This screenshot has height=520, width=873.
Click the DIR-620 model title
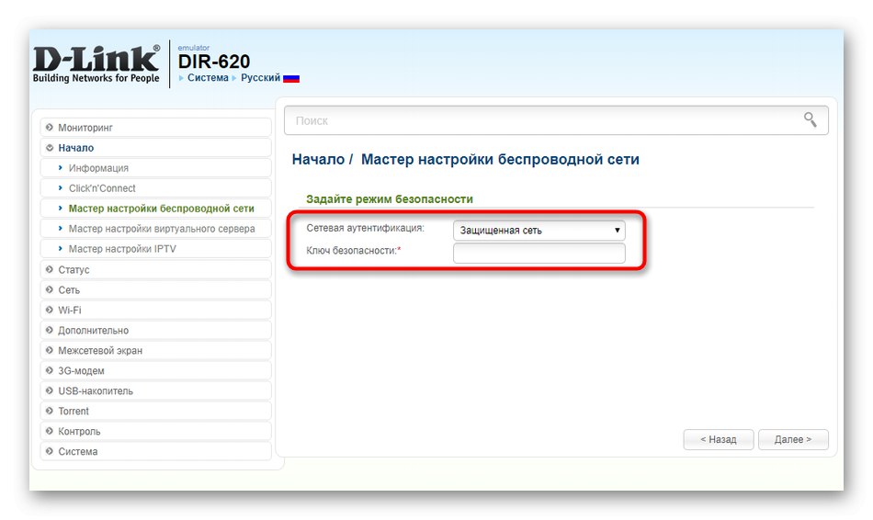pyautogui.click(x=214, y=62)
